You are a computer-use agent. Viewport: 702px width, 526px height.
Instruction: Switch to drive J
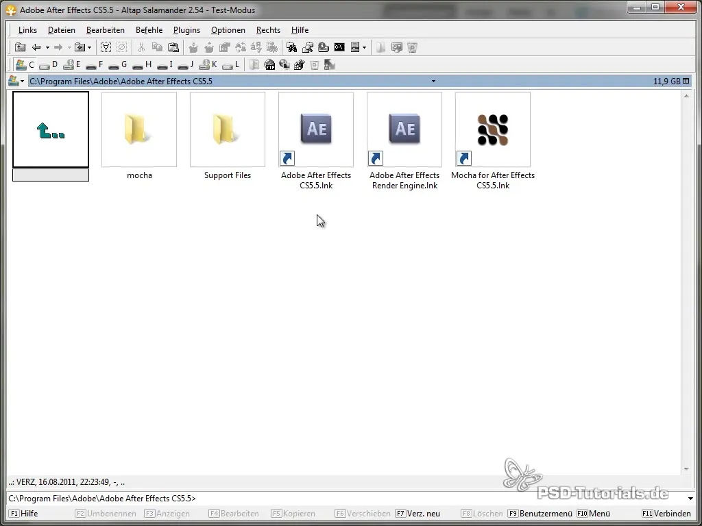coord(185,65)
